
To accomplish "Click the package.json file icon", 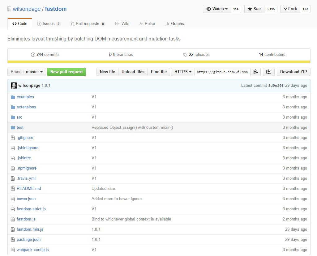I will [x=13, y=240].
